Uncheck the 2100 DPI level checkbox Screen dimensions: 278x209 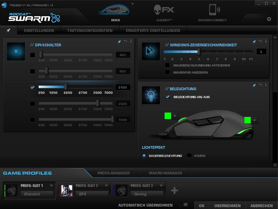(32, 87)
